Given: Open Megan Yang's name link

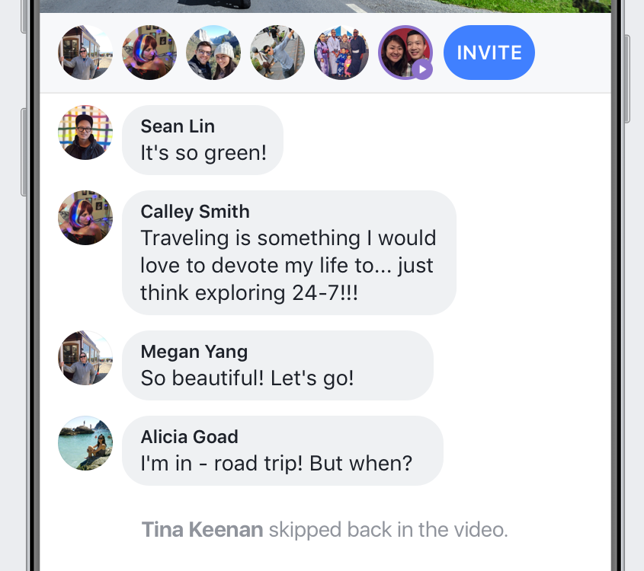Looking at the screenshot, I should (194, 352).
